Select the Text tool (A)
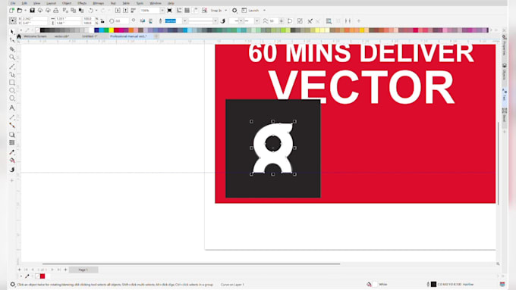This screenshot has height=290, width=516. [x=12, y=108]
